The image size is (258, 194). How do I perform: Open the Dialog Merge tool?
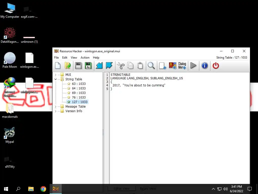pos(182,65)
